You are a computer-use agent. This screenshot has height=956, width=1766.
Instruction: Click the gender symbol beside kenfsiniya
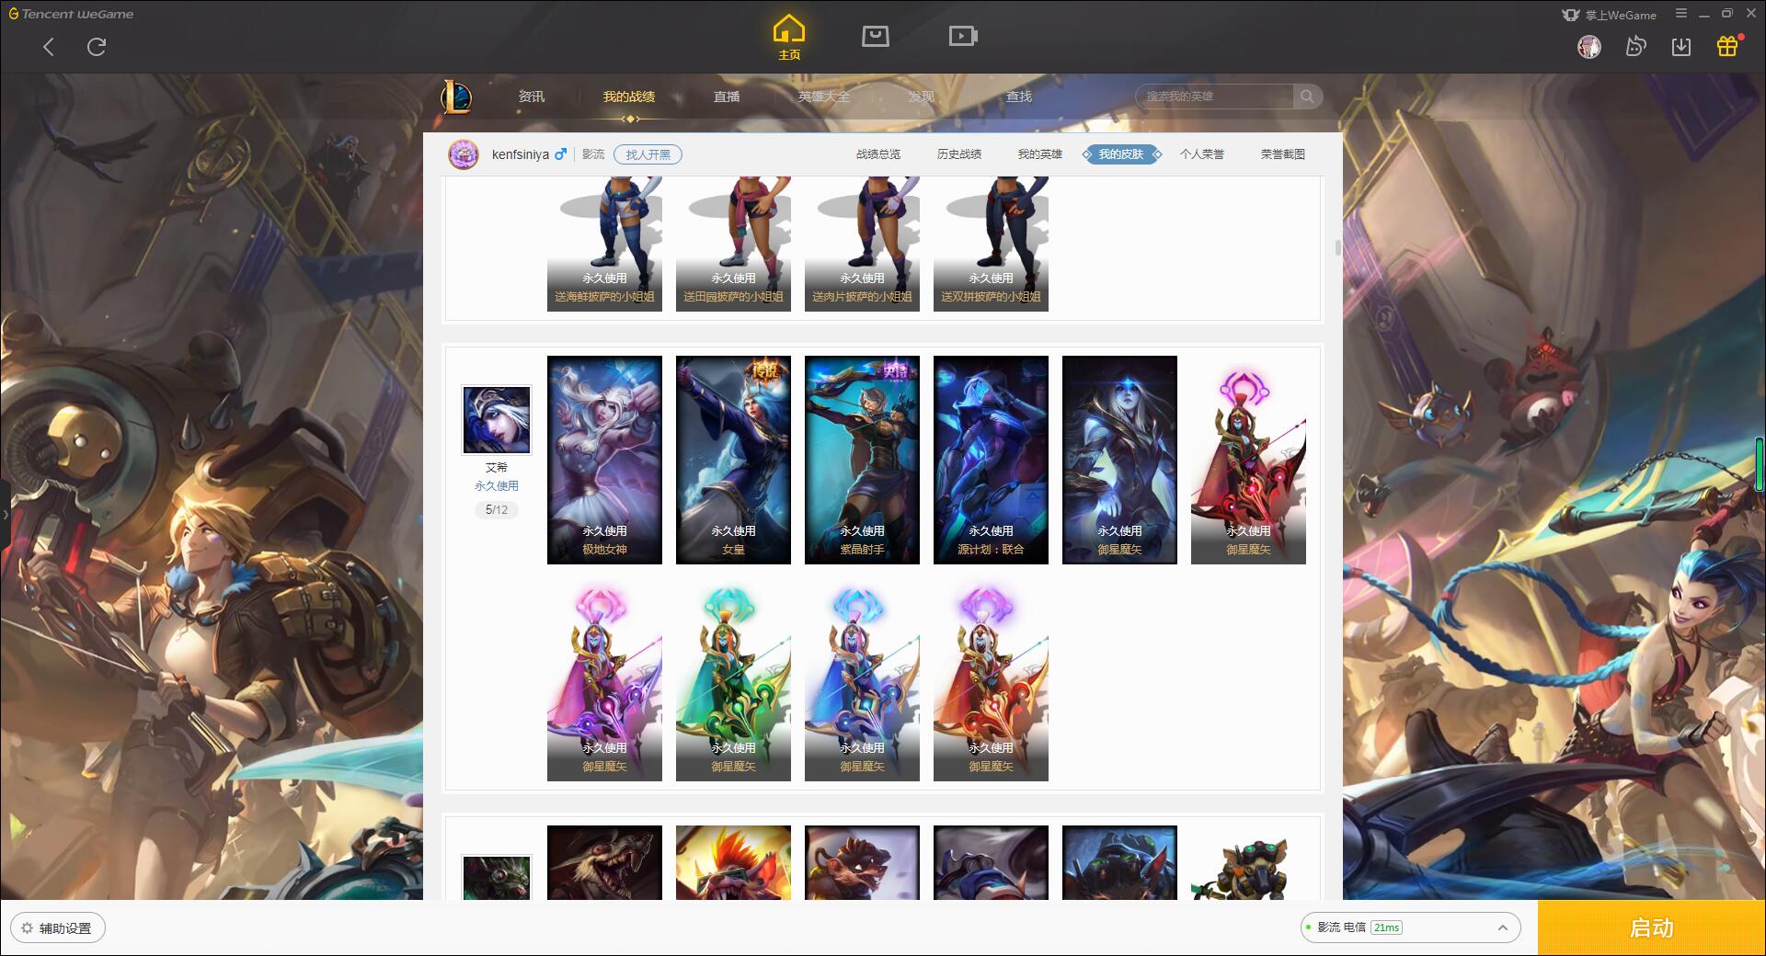(560, 154)
